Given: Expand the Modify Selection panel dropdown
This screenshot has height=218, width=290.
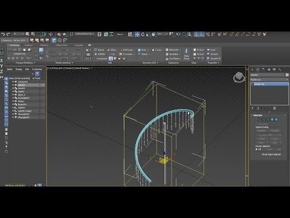Looking at the screenshot, I should pyautogui.click(x=64, y=63).
